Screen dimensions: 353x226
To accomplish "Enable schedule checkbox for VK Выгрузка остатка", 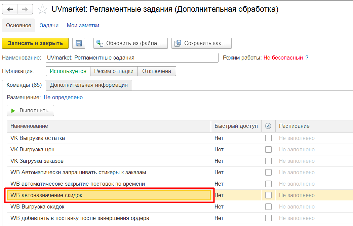I will (268, 138).
